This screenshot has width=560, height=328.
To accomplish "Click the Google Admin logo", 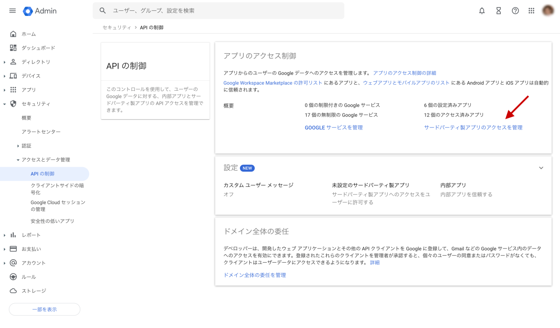I will coord(40,11).
